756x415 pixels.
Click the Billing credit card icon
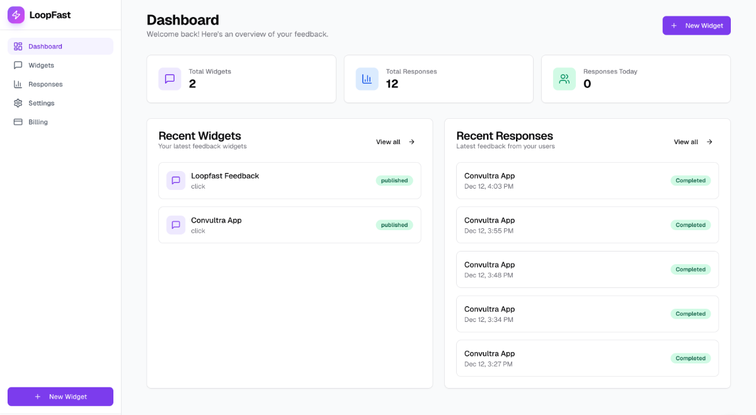coord(18,122)
